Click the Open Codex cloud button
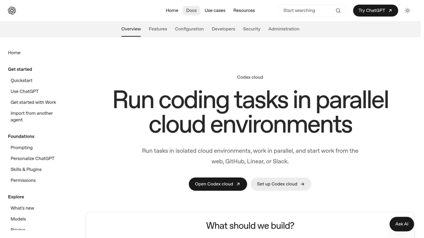424x238 pixels. (x=218, y=184)
